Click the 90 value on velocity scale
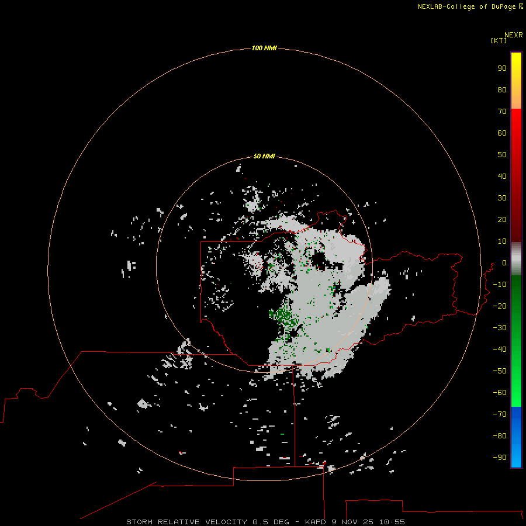This screenshot has width=526, height=526. click(x=502, y=68)
